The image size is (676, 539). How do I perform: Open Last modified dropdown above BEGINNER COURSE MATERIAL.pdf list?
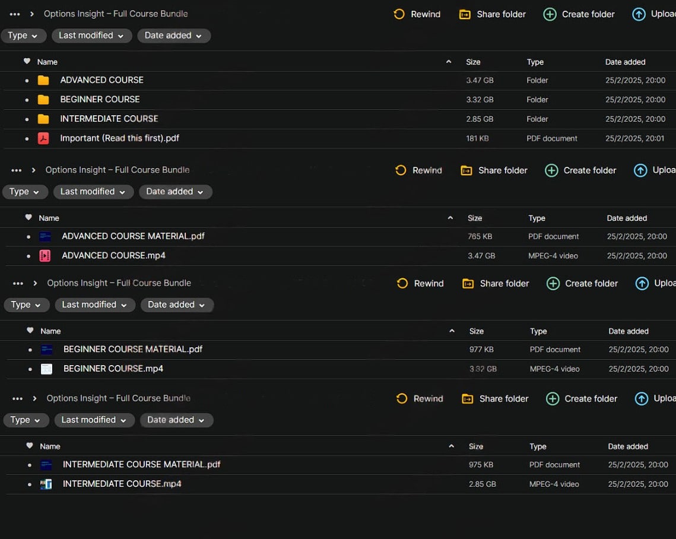pyautogui.click(x=94, y=305)
